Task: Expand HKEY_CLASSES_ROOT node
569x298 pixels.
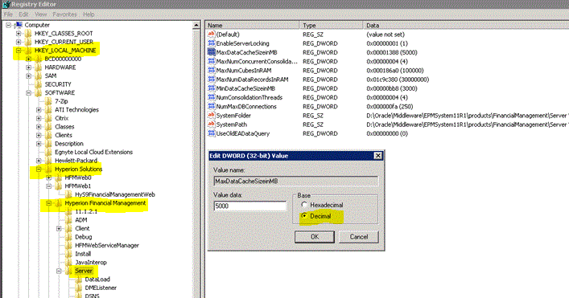Action: tap(19, 33)
